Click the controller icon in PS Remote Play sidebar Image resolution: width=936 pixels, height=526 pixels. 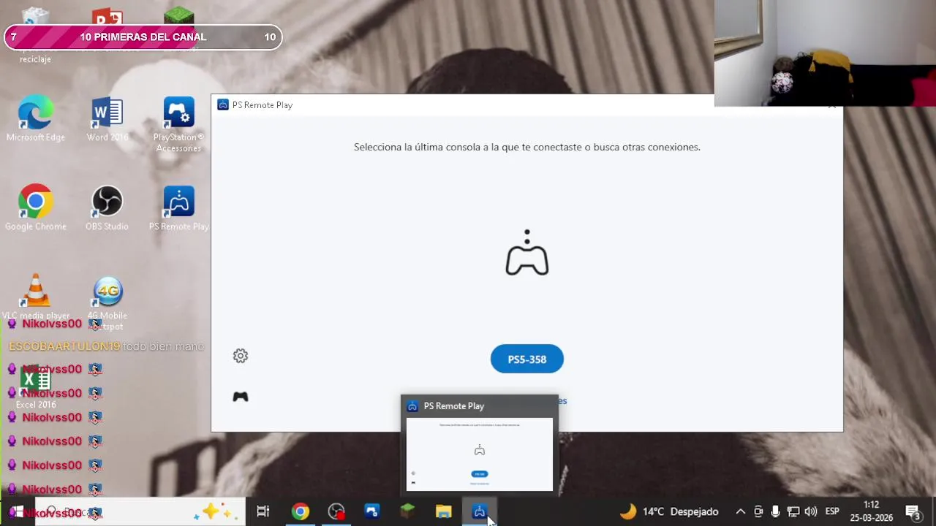click(241, 397)
